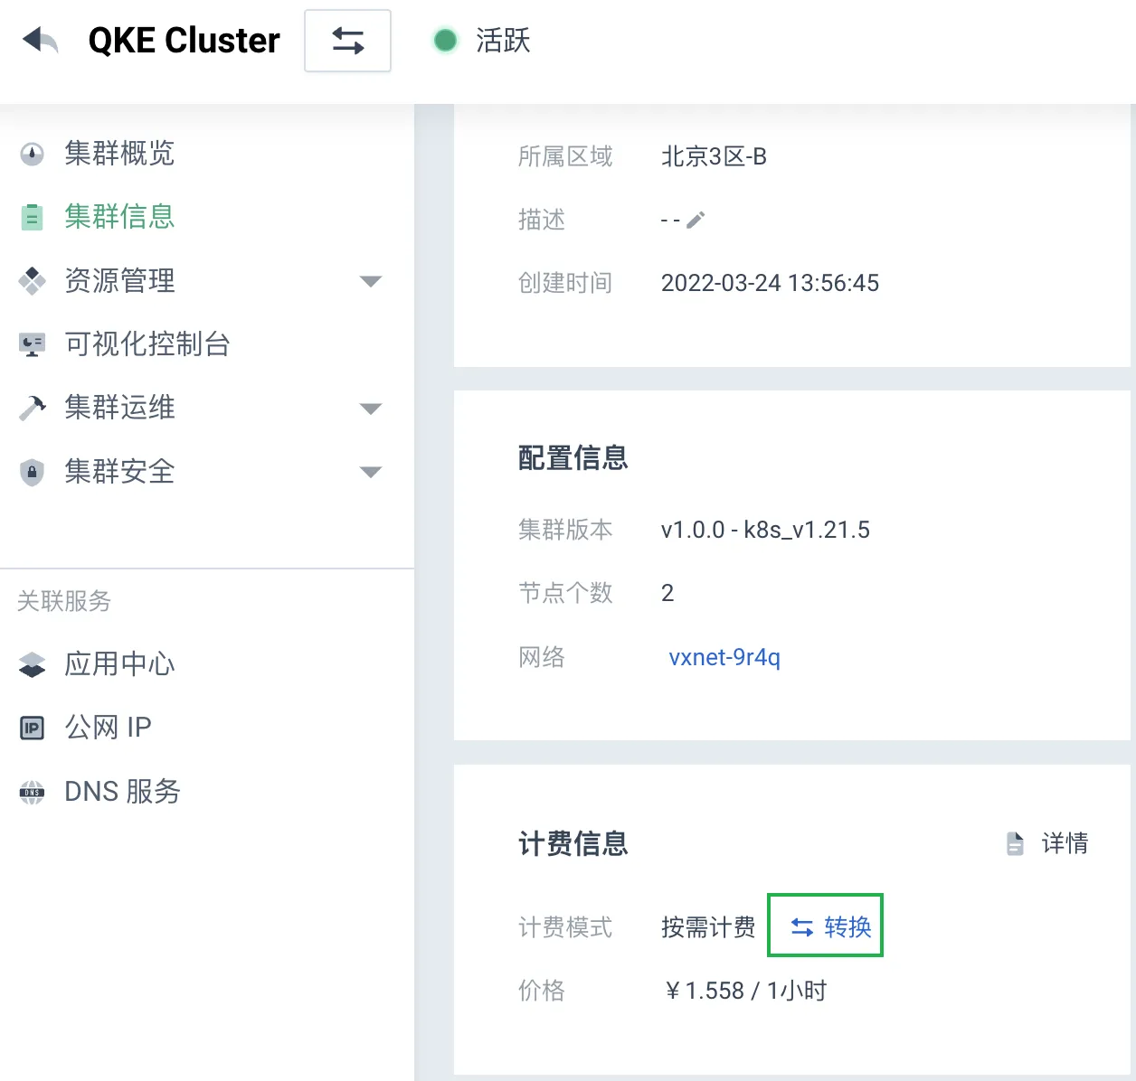Viewport: 1136px width, 1081px height.
Task: Click the 资源管理 diamond icon
Action: (x=32, y=281)
